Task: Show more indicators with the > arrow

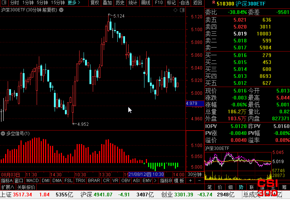Action: coord(155,181)
